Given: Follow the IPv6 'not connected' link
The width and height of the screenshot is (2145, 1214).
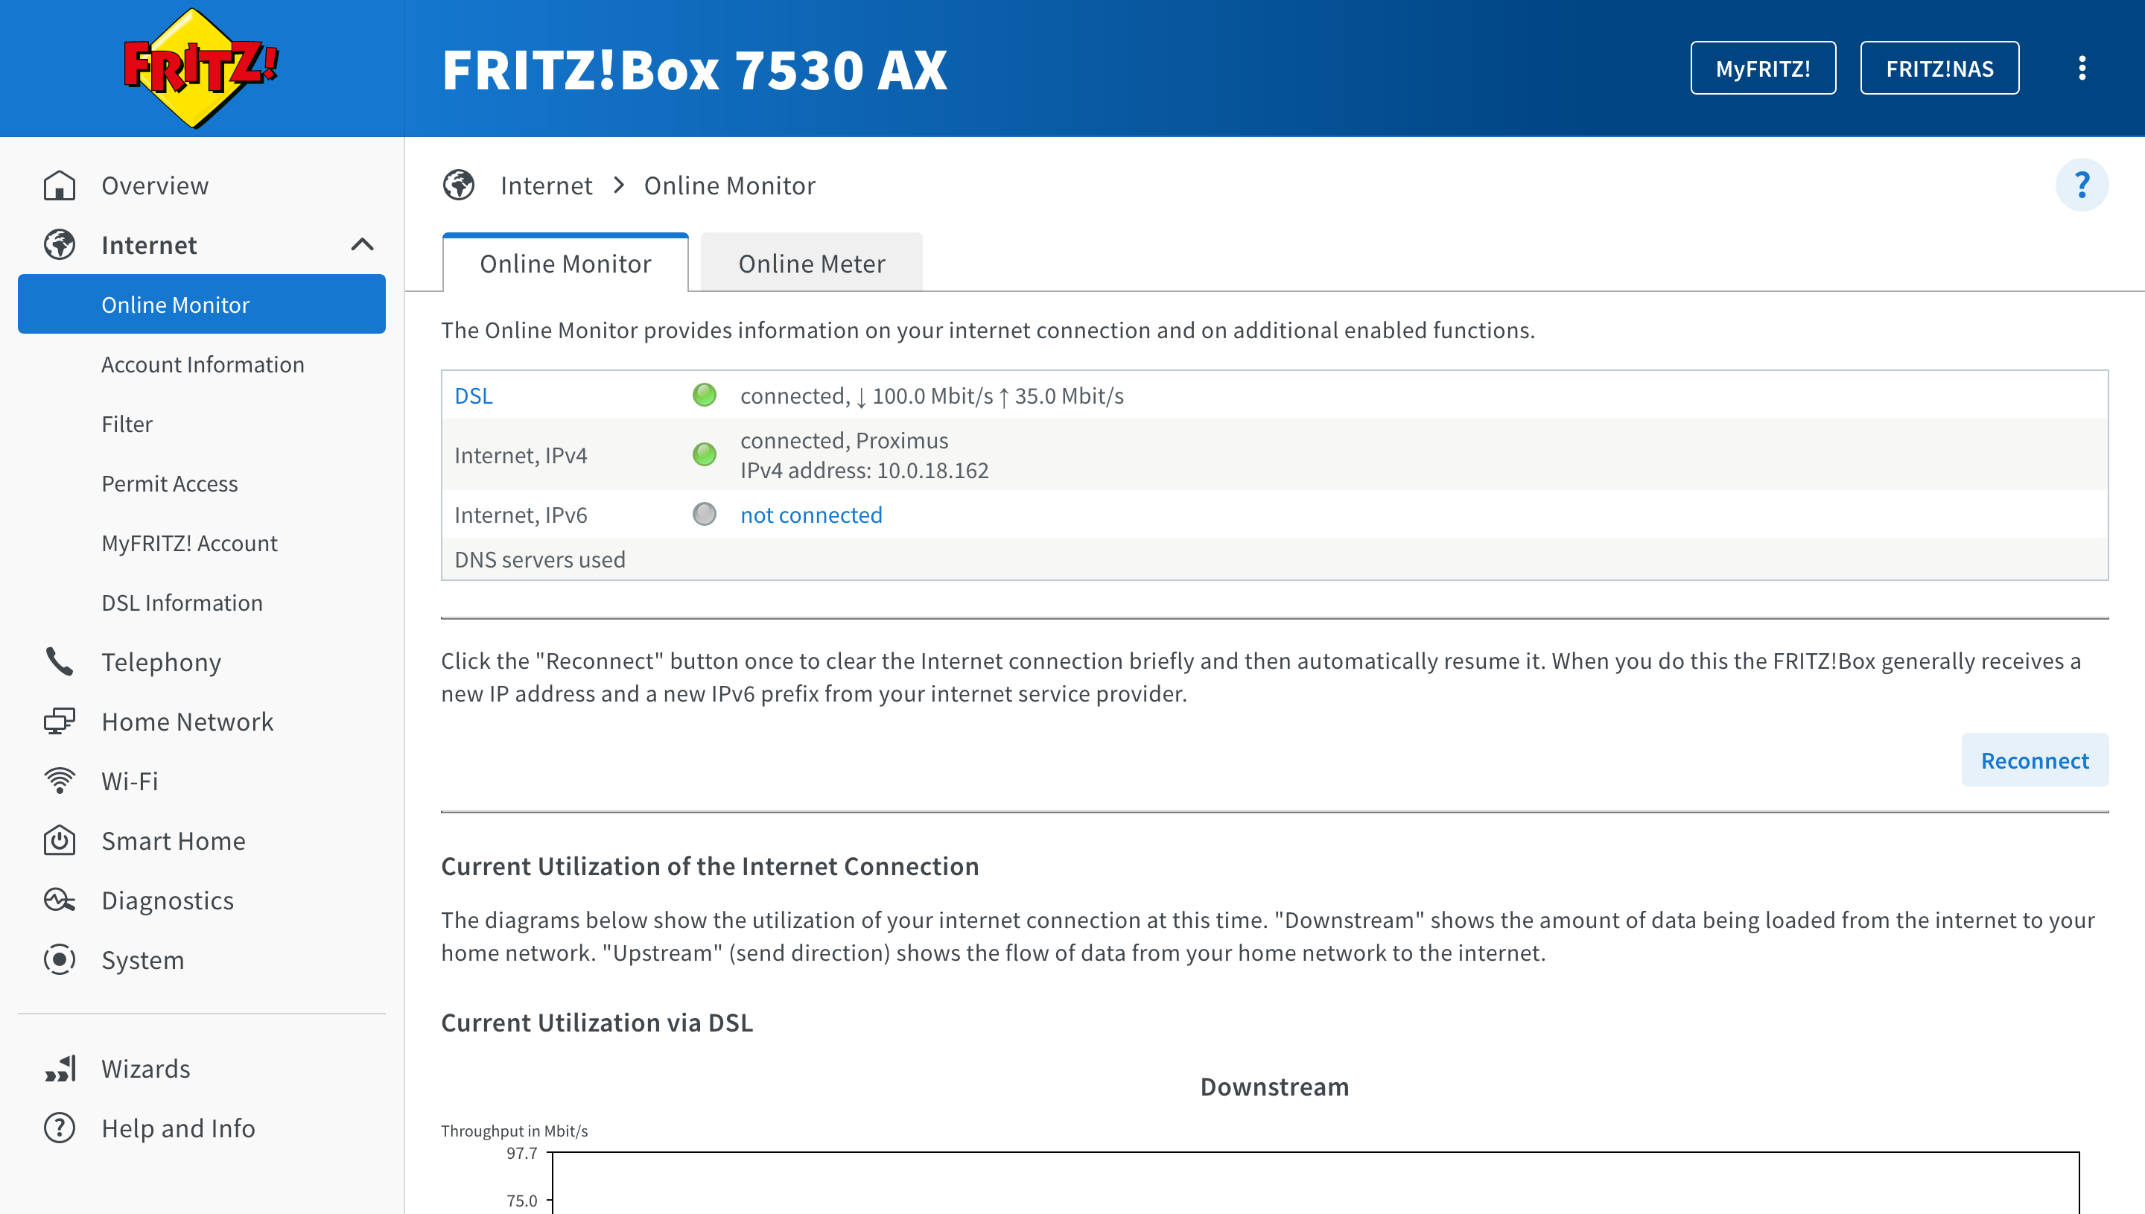Looking at the screenshot, I should point(811,515).
